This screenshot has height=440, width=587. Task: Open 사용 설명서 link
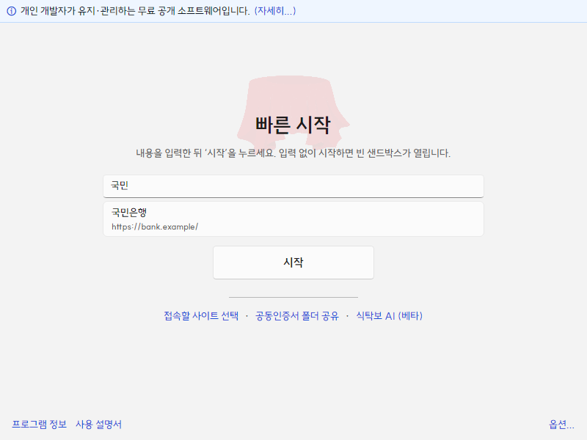click(x=98, y=425)
